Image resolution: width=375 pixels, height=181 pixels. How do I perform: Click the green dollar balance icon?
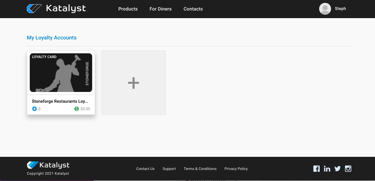coord(77,109)
